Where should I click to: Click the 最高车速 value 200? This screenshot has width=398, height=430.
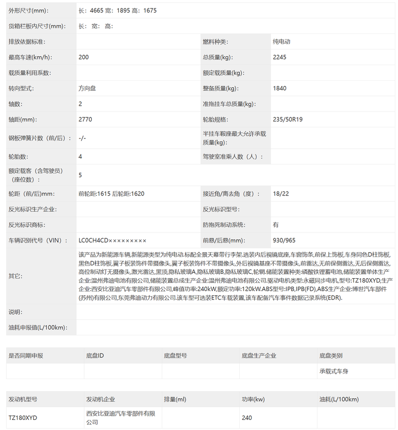click(x=84, y=57)
